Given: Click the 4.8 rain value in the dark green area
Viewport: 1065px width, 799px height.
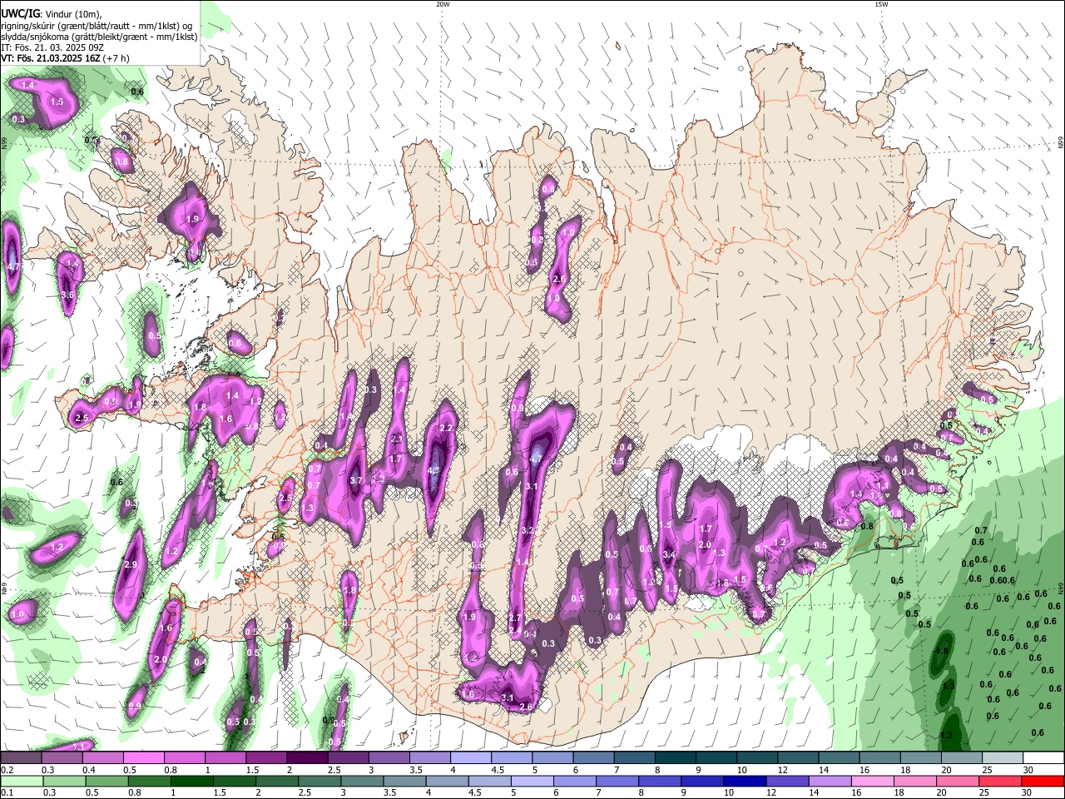Looking at the screenshot, I should point(943,651).
